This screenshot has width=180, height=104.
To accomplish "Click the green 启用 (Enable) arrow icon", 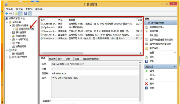I will (146, 71).
